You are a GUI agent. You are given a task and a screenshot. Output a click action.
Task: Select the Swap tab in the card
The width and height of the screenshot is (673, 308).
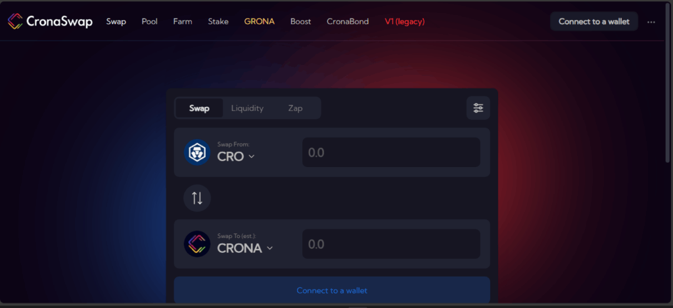click(199, 108)
